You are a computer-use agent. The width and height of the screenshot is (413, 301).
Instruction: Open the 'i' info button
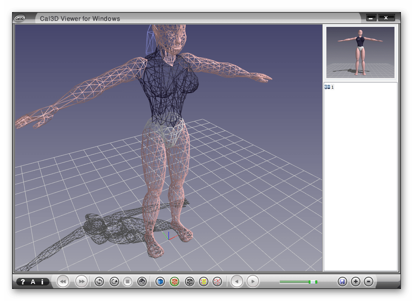pos(42,282)
